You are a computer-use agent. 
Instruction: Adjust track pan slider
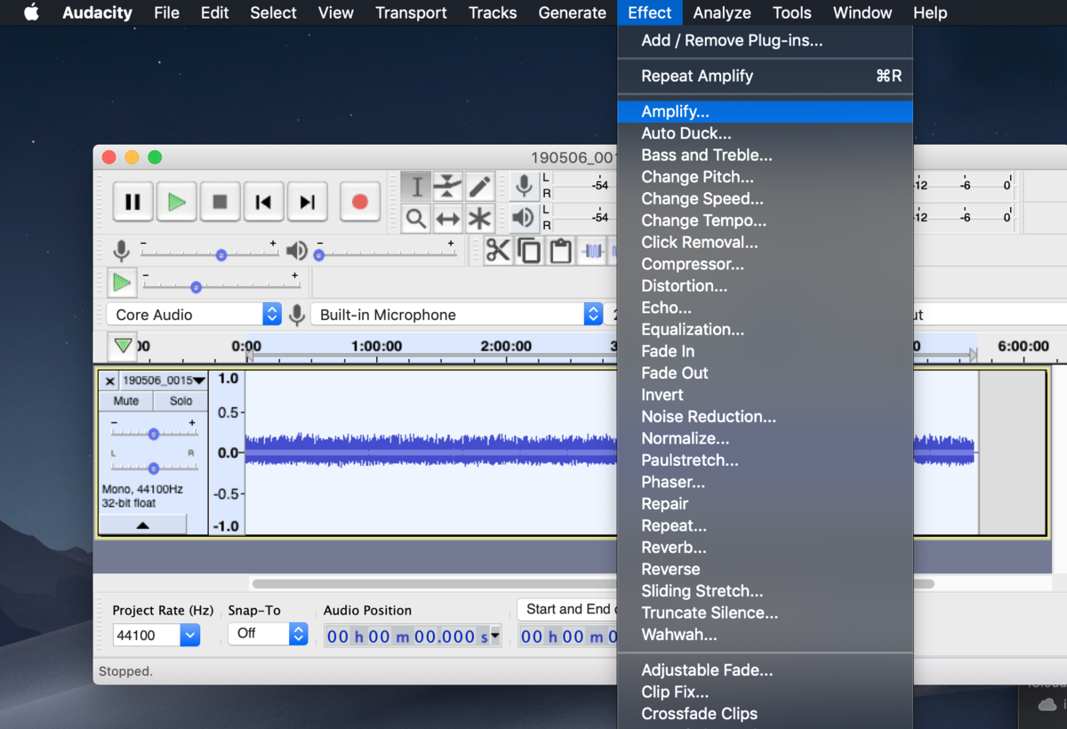154,468
